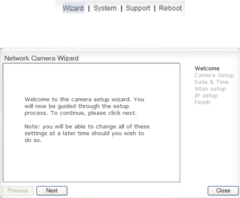Jump to the Camera Setup step
This screenshot has width=240, height=198.
tap(214, 75)
